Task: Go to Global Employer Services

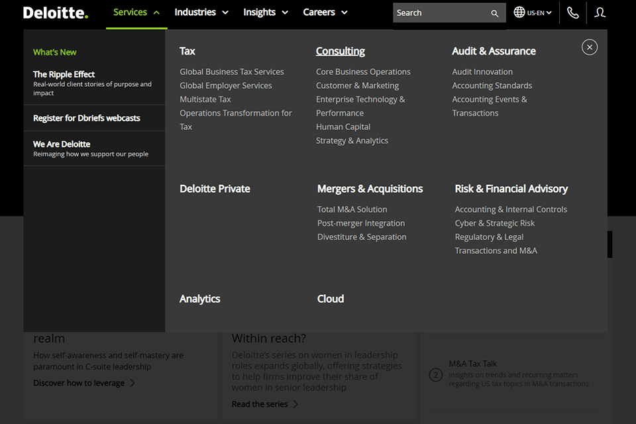Action: pos(225,85)
